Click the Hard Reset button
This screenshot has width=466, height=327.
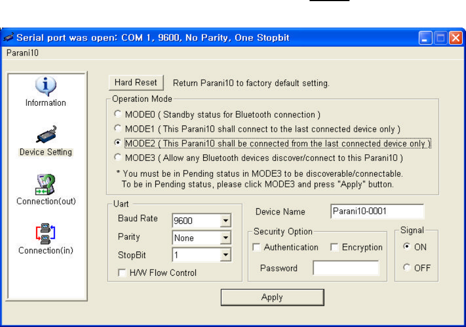coord(136,83)
